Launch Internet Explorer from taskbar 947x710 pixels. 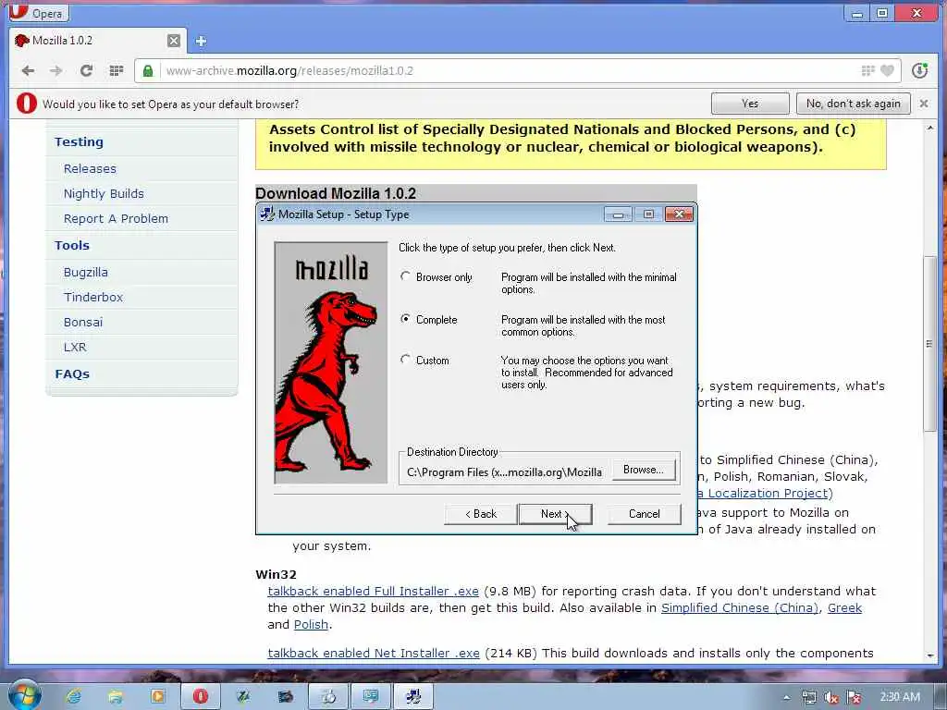pos(74,697)
